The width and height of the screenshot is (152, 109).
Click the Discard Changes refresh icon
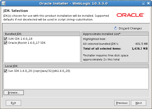pos(116,28)
